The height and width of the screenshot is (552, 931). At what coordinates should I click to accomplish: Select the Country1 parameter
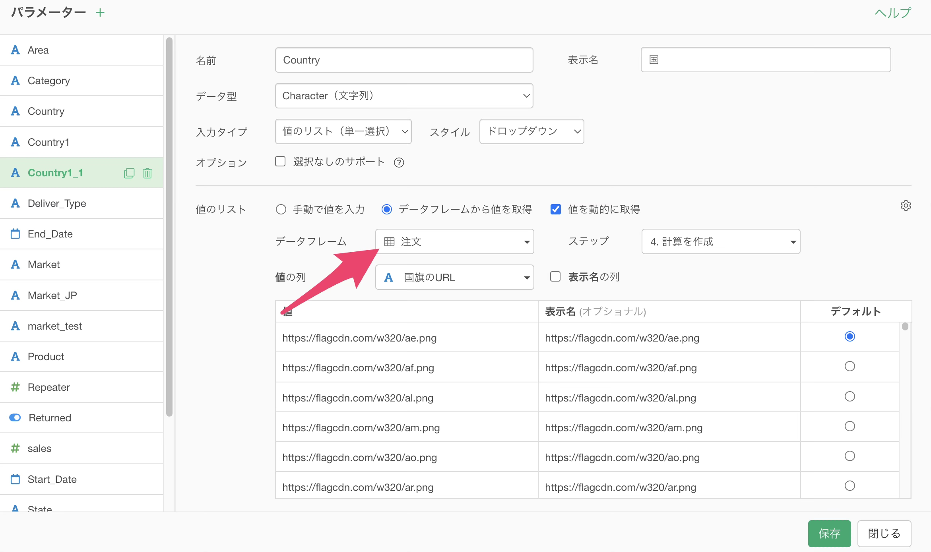pos(81,142)
